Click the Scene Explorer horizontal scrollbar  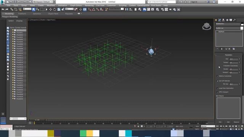tap(18, 119)
